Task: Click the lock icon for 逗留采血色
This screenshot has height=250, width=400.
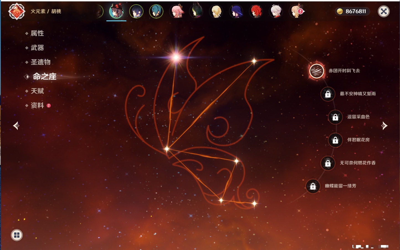Action: click(335, 117)
